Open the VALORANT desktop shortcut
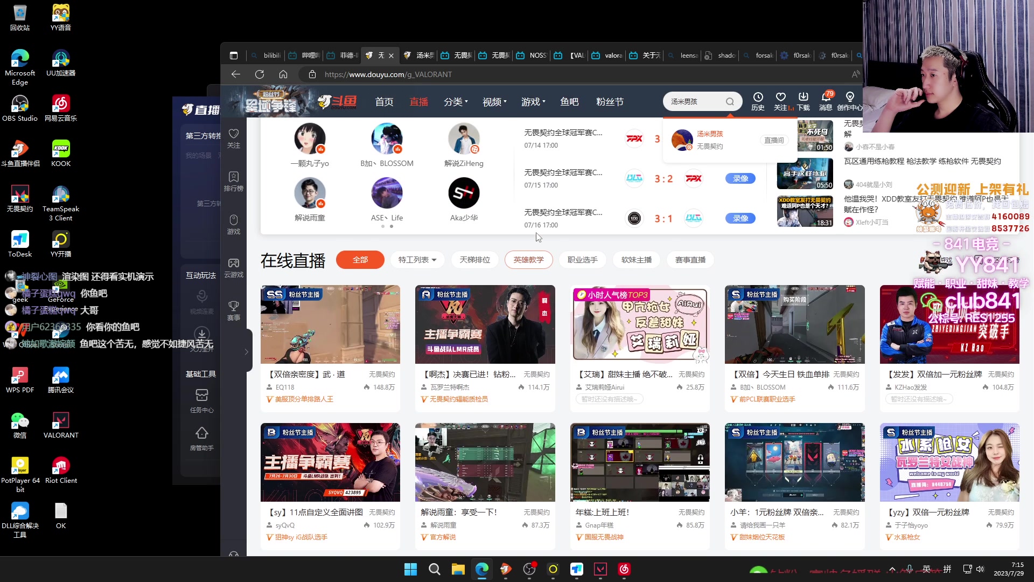The width and height of the screenshot is (1034, 582). [x=61, y=425]
